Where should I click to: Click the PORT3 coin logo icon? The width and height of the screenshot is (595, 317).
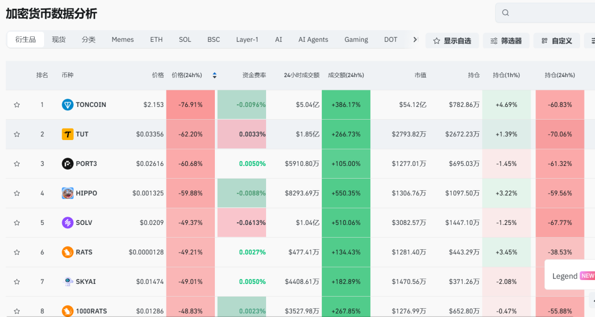click(67, 164)
